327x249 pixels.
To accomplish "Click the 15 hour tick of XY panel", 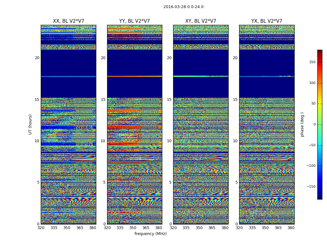I will tap(169, 100).
